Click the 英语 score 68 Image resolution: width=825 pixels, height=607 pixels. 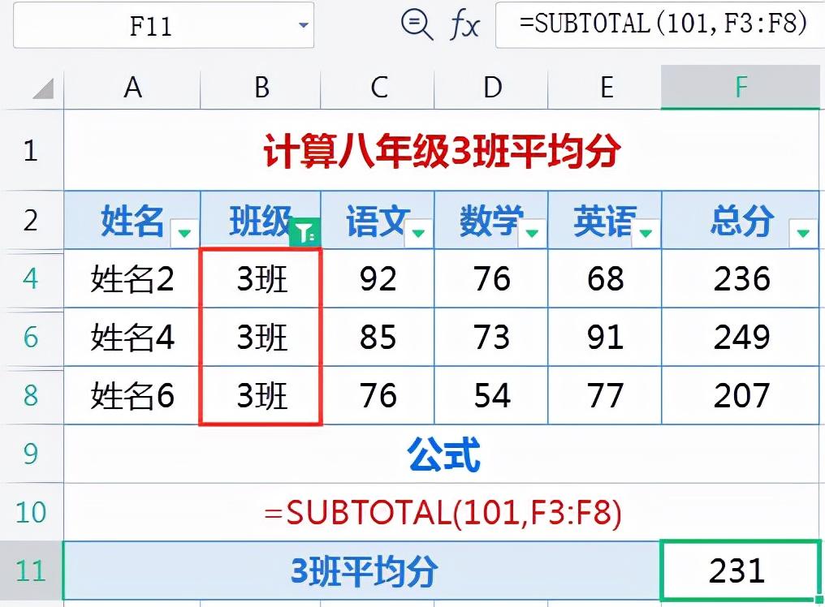tap(605, 278)
